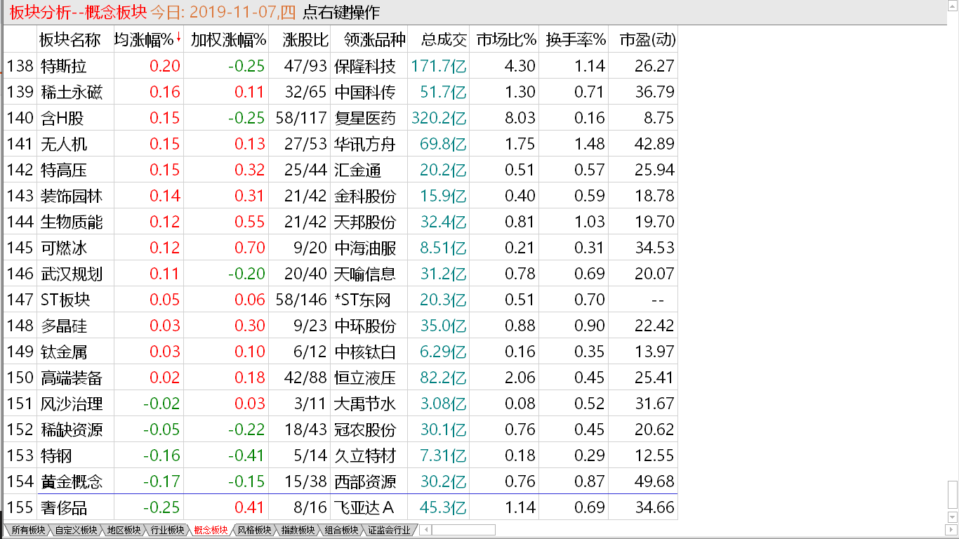This screenshot has height=539, width=959.
Task: Select the 奢侈品 sector row
Action: (341, 507)
